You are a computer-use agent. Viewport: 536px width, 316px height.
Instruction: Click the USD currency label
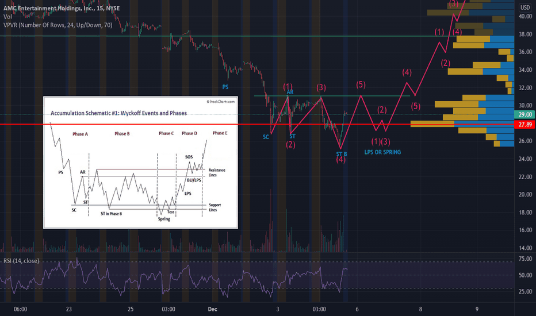coord(524,7)
